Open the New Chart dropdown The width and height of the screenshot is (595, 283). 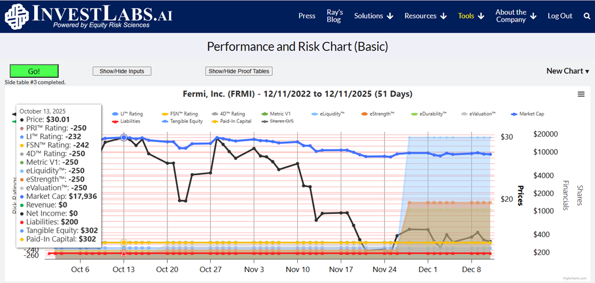coord(567,71)
